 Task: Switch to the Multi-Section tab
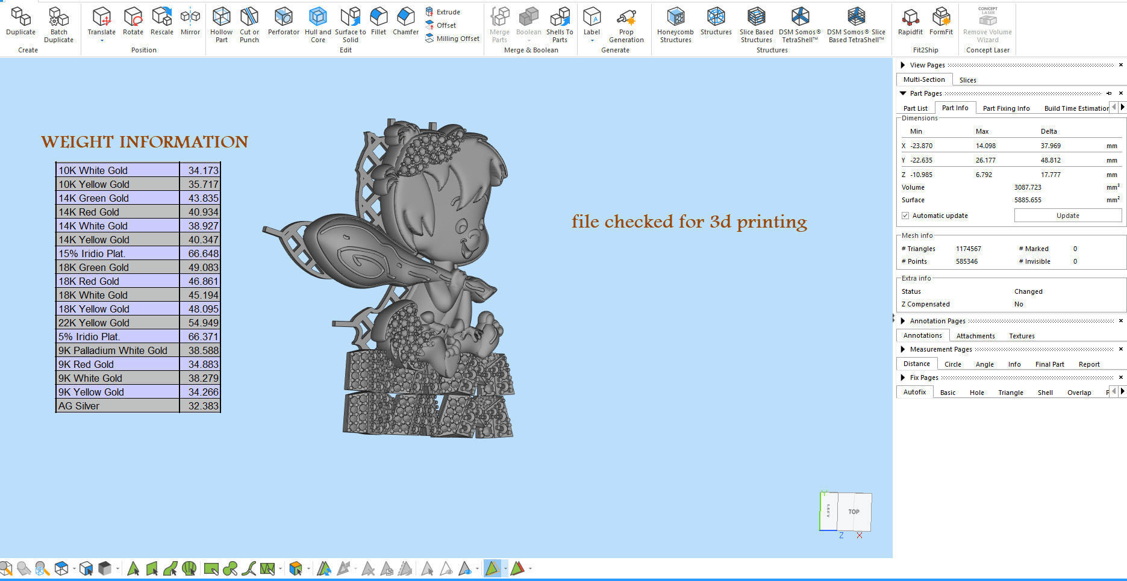[x=924, y=79]
